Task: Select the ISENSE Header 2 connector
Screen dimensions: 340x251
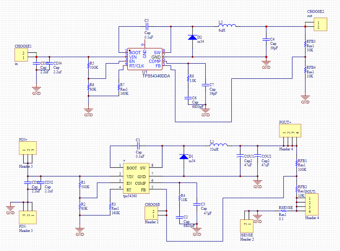Action: coord(247,226)
